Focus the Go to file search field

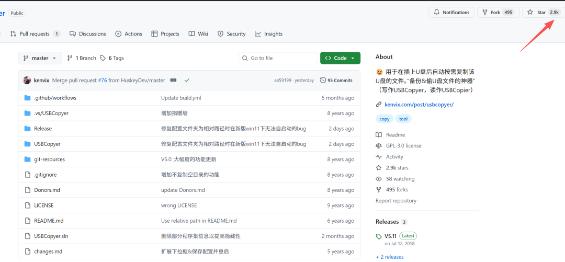(x=278, y=58)
